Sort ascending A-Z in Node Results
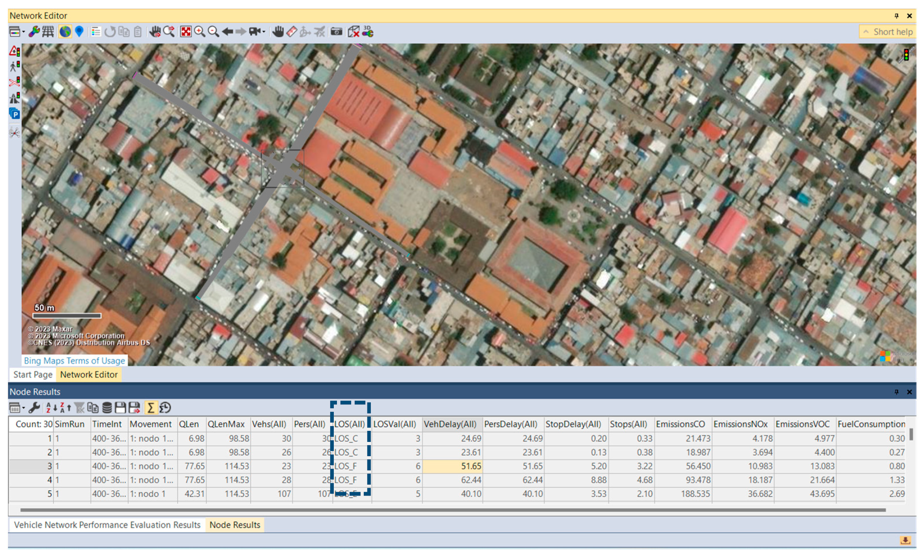Image resolution: width=924 pixels, height=558 pixels. coord(51,408)
